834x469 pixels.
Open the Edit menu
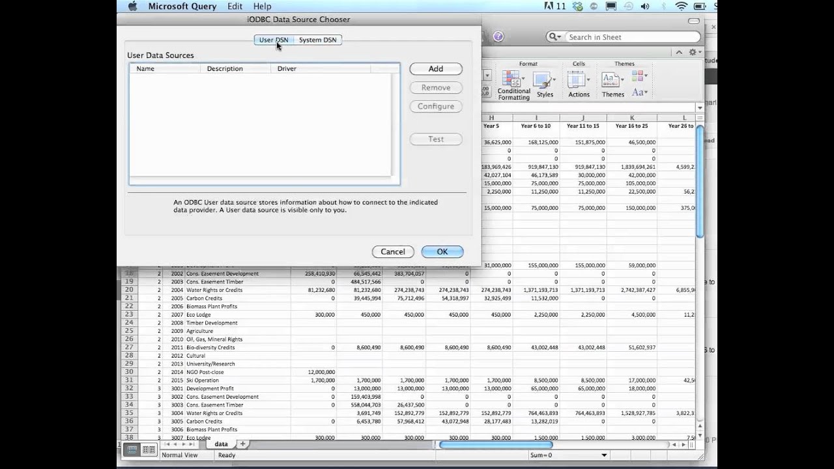point(235,7)
